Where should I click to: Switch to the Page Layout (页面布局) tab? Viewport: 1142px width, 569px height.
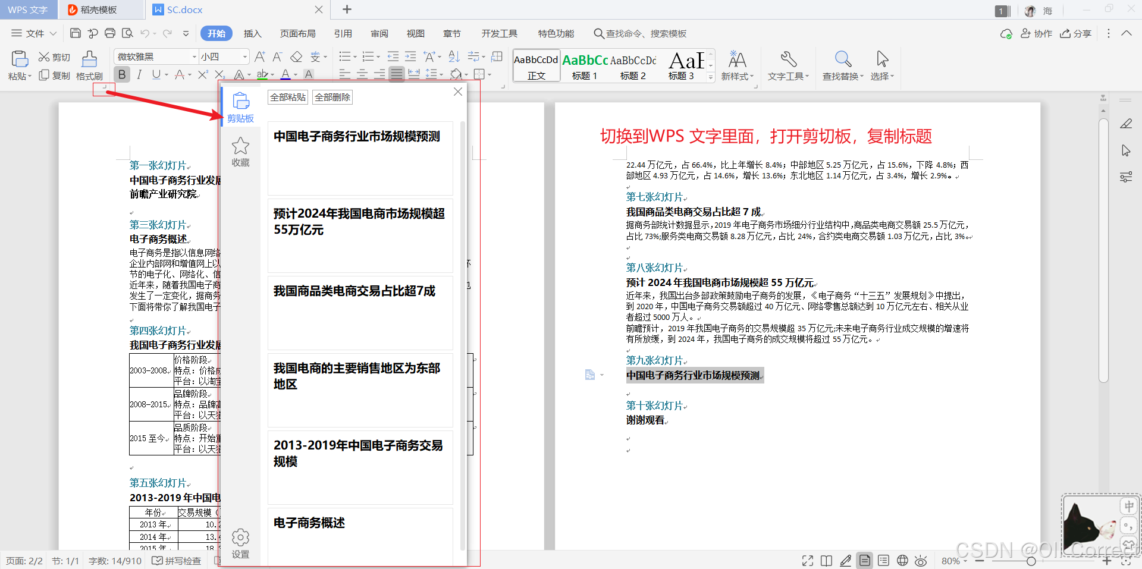tap(298, 33)
